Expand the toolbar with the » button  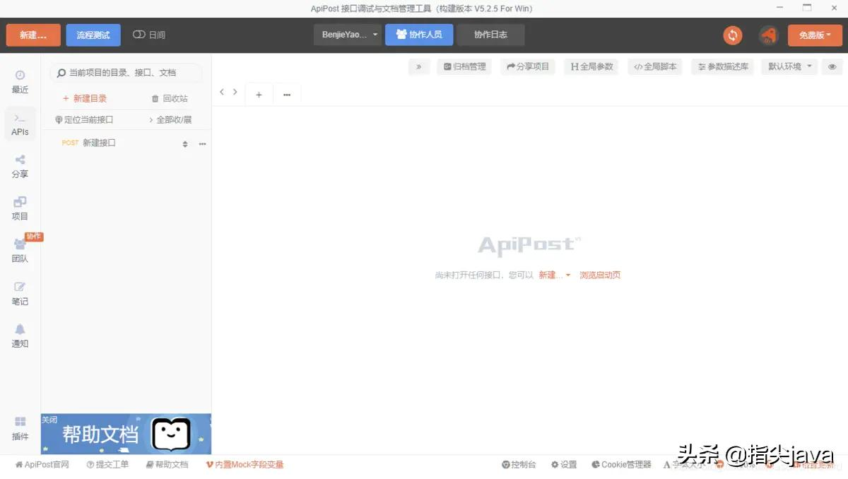[x=418, y=67]
